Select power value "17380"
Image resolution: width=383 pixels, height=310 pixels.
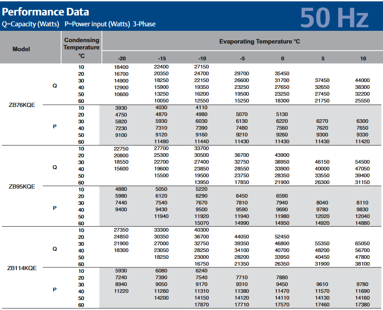(x=362, y=305)
